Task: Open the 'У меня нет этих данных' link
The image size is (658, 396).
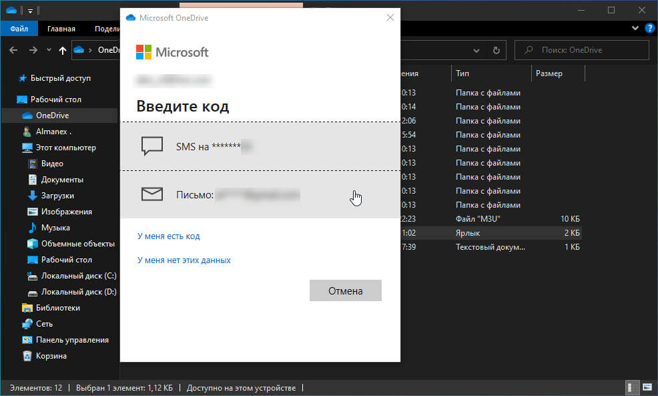Action: [184, 260]
